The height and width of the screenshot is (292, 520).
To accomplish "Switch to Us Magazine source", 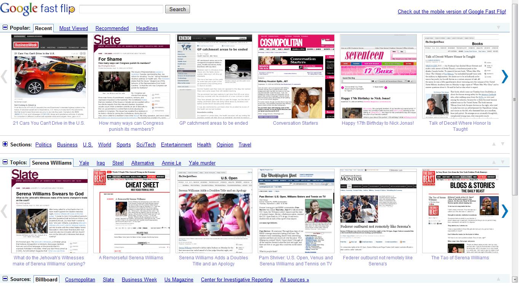I will tap(179, 279).
